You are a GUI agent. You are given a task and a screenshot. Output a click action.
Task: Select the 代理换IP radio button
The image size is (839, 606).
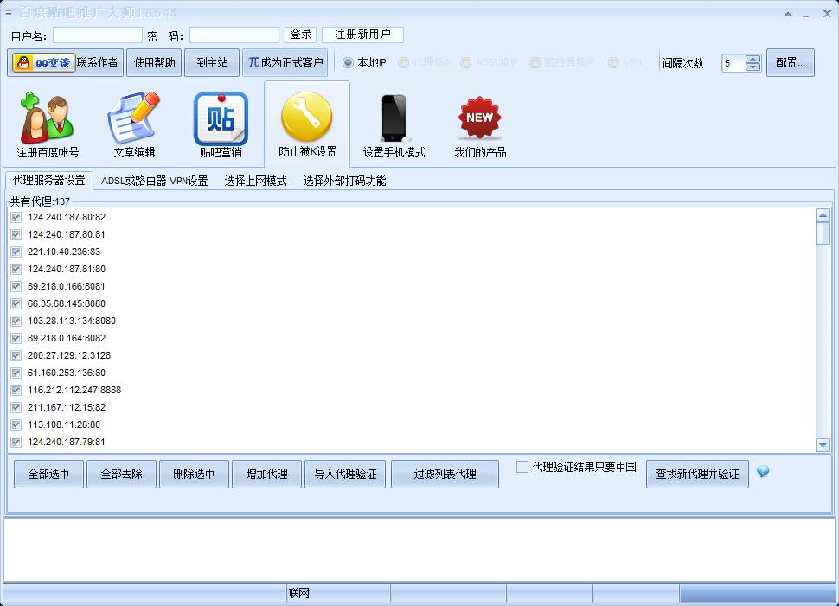click(403, 62)
